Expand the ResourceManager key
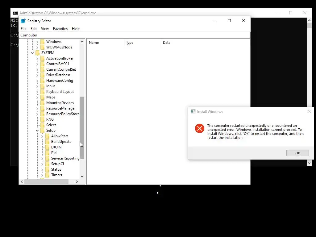 click(x=37, y=108)
